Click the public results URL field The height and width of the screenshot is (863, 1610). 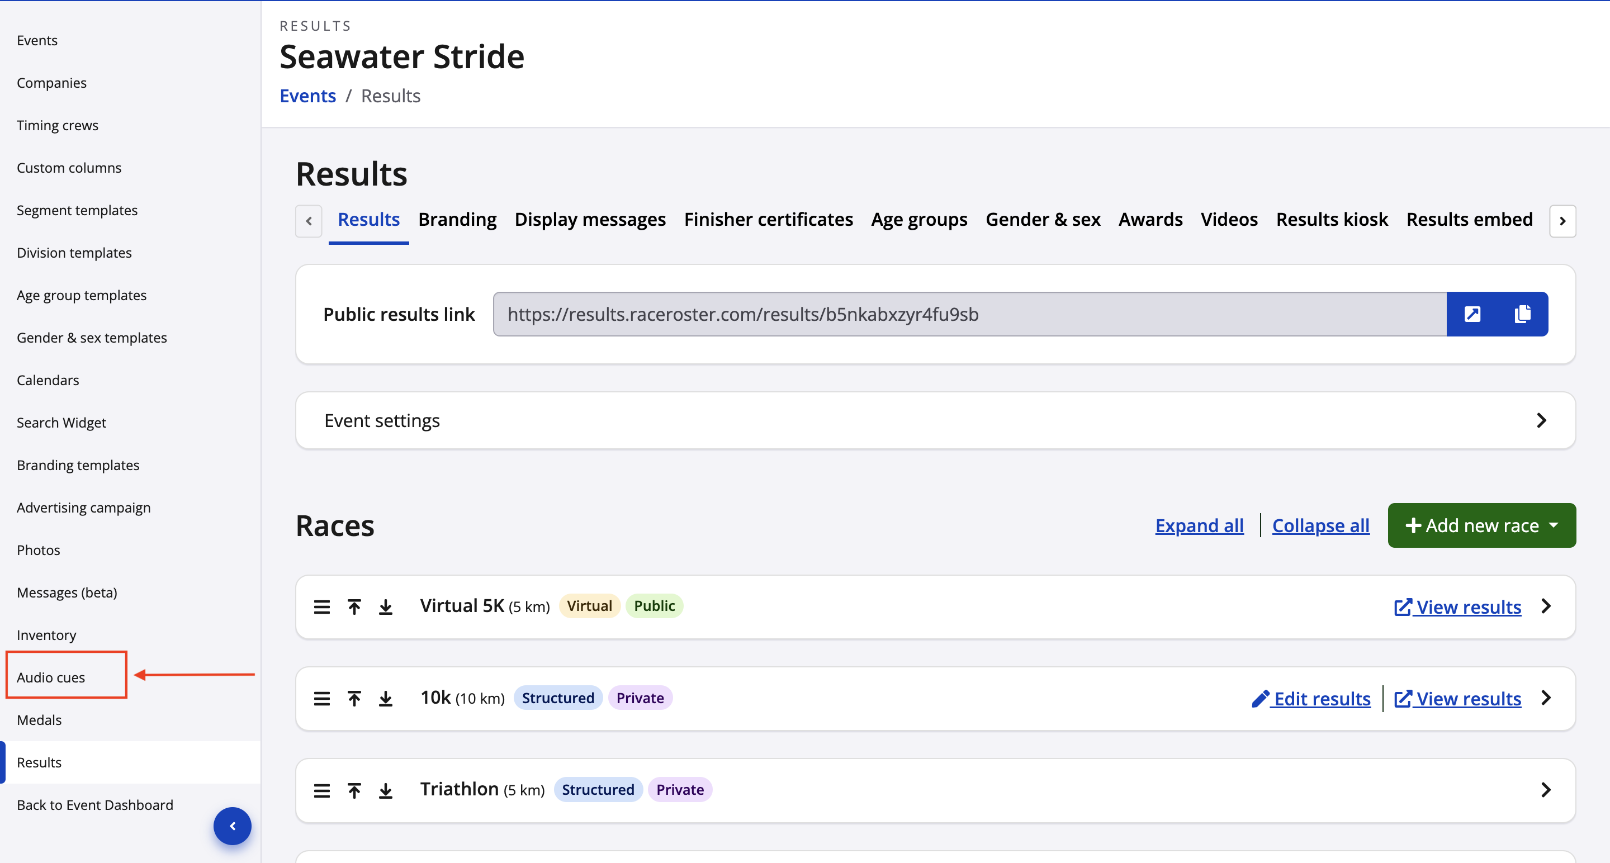969,314
